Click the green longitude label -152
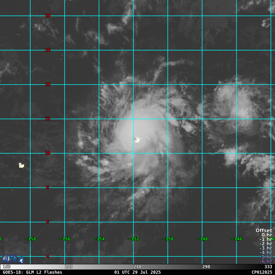The height and width of the screenshot is (275, 275). [x=133, y=239]
